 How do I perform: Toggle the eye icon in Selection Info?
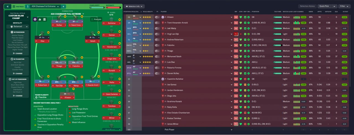coord(127,6)
